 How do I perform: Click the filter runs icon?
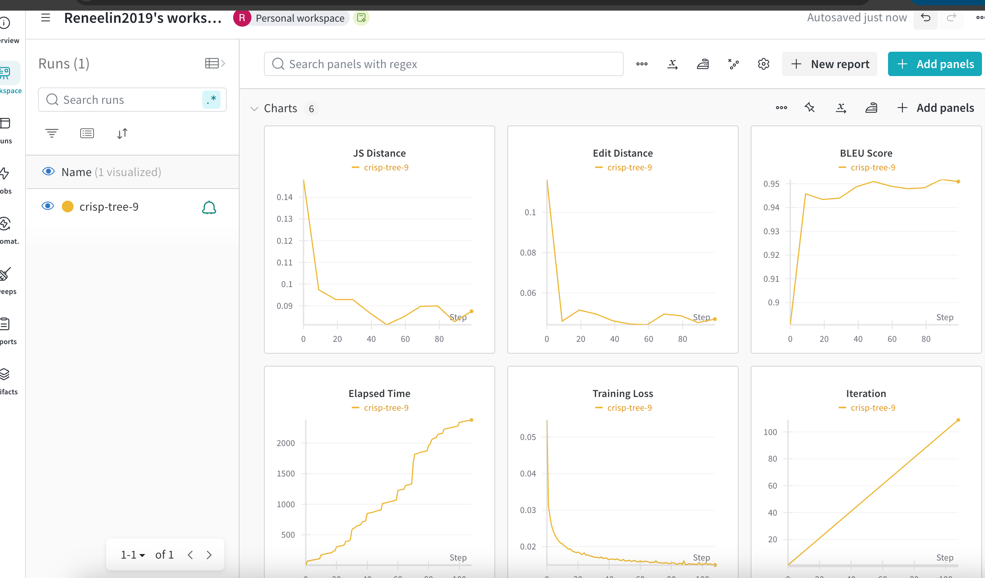52,133
